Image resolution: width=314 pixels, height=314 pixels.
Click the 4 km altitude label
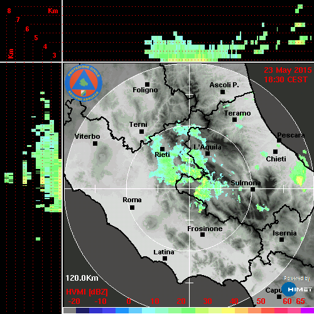45,46
